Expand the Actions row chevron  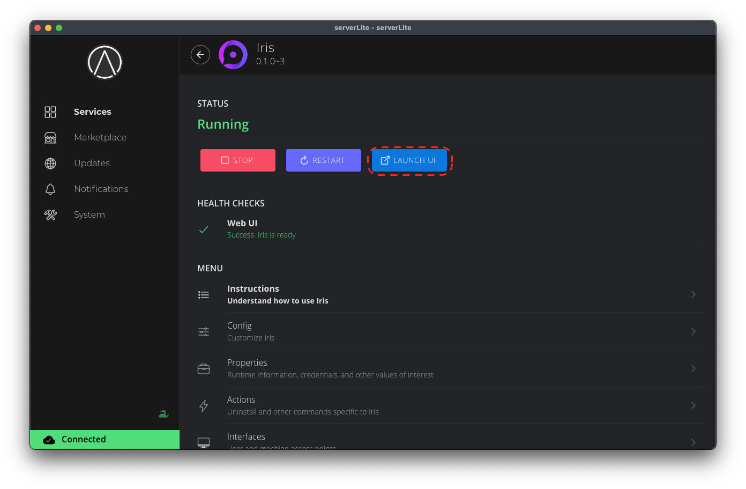point(693,405)
